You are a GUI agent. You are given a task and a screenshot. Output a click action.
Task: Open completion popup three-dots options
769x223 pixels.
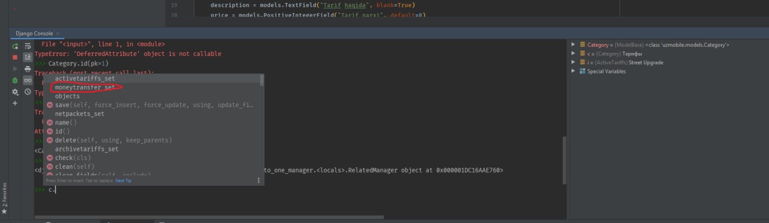[259, 180]
